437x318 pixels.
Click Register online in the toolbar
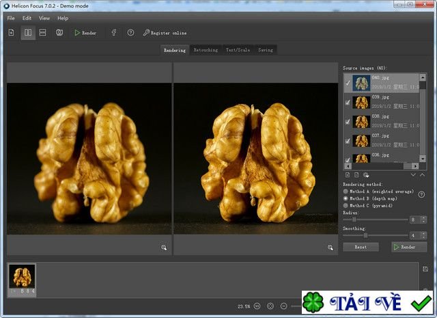(x=164, y=33)
